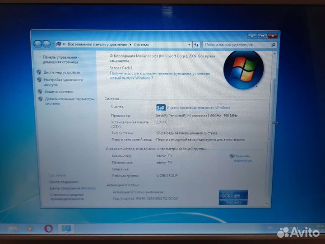The image size is (325, 244).
Task: Click '32-разрядная операционная система' text
Action: (x=186, y=133)
